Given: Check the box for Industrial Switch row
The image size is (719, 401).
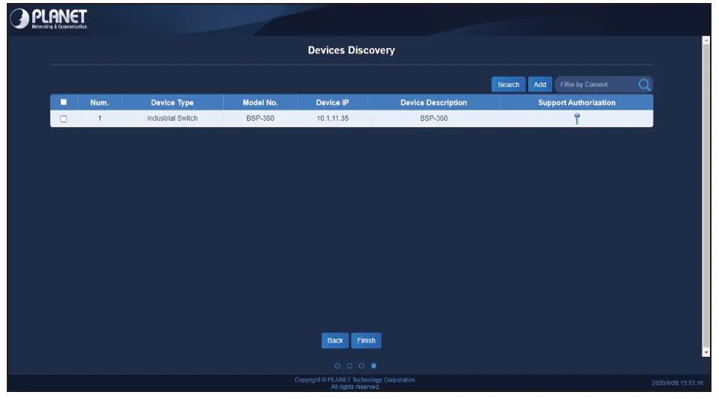Looking at the screenshot, I should 64,119.
